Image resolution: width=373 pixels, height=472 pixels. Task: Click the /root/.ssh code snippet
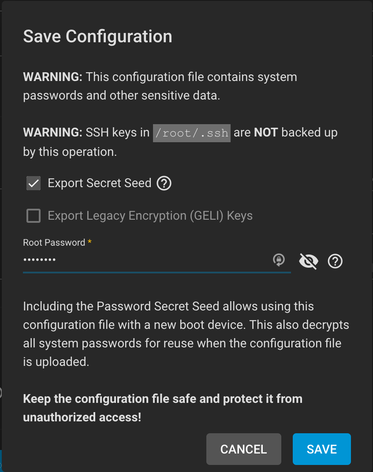(x=192, y=133)
